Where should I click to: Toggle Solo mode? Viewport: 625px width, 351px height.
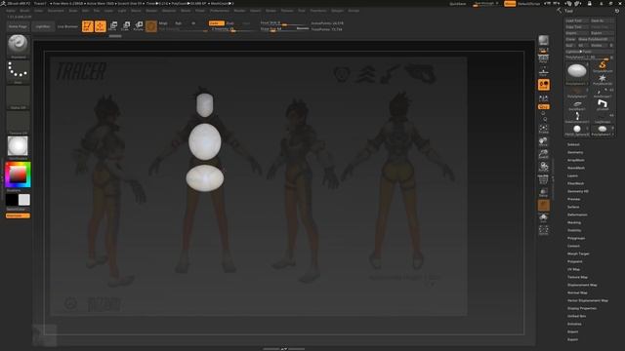(x=543, y=218)
